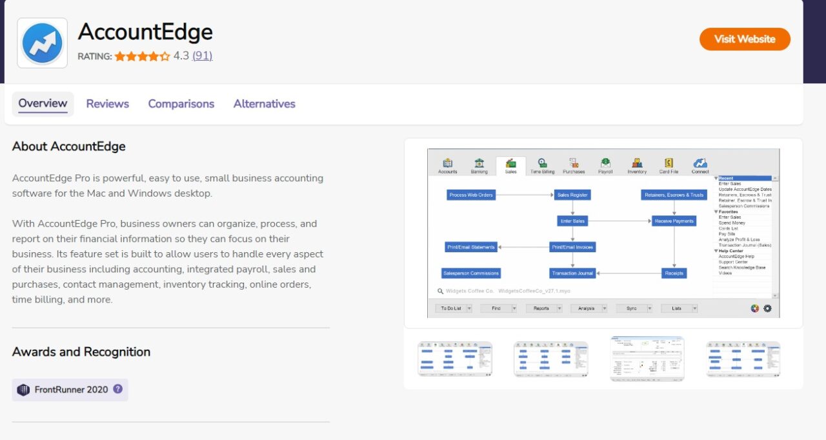
Task: Click the blue Salesperson Commissions box
Action: coord(472,273)
